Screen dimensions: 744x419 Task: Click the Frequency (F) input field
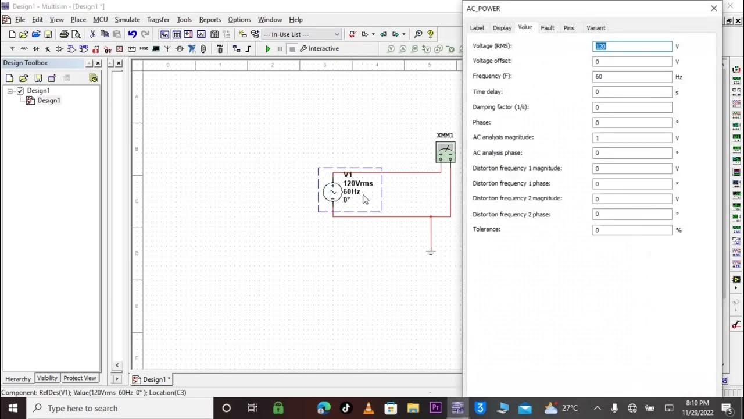click(632, 77)
